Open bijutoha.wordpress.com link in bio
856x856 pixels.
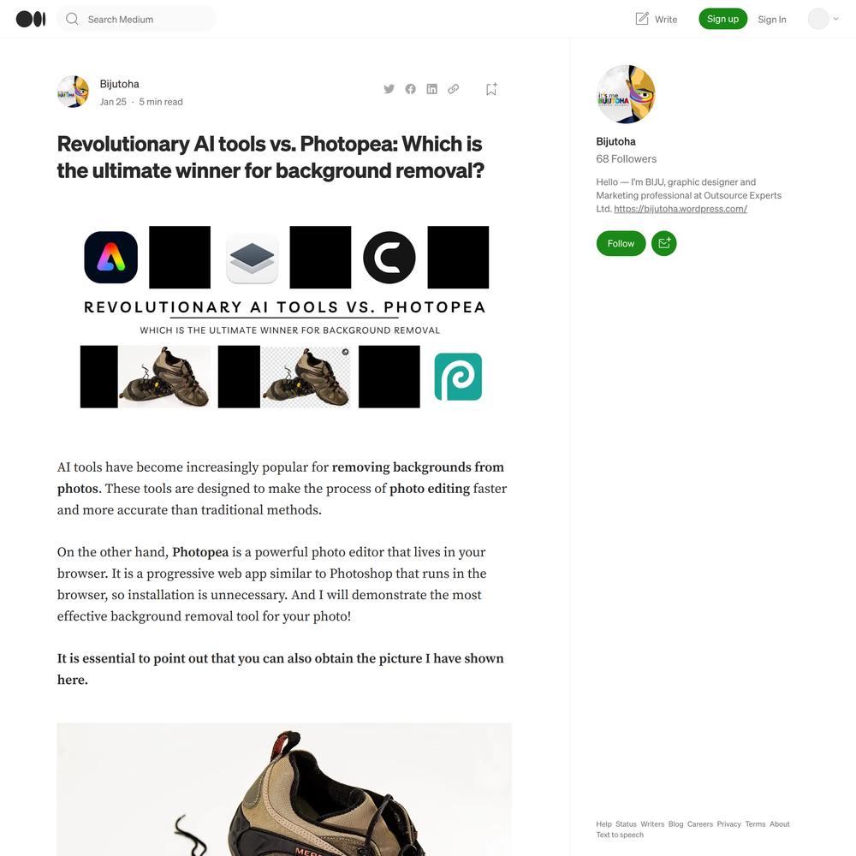point(681,209)
